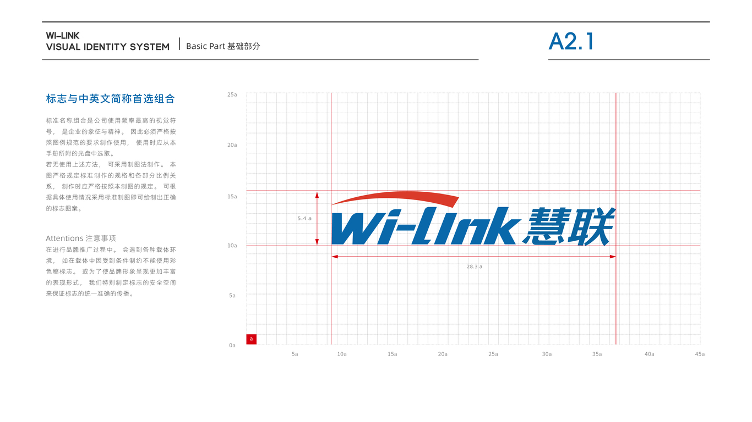Click the vertical red height arrow left of logo
This screenshot has height=422, width=752.
point(317,218)
